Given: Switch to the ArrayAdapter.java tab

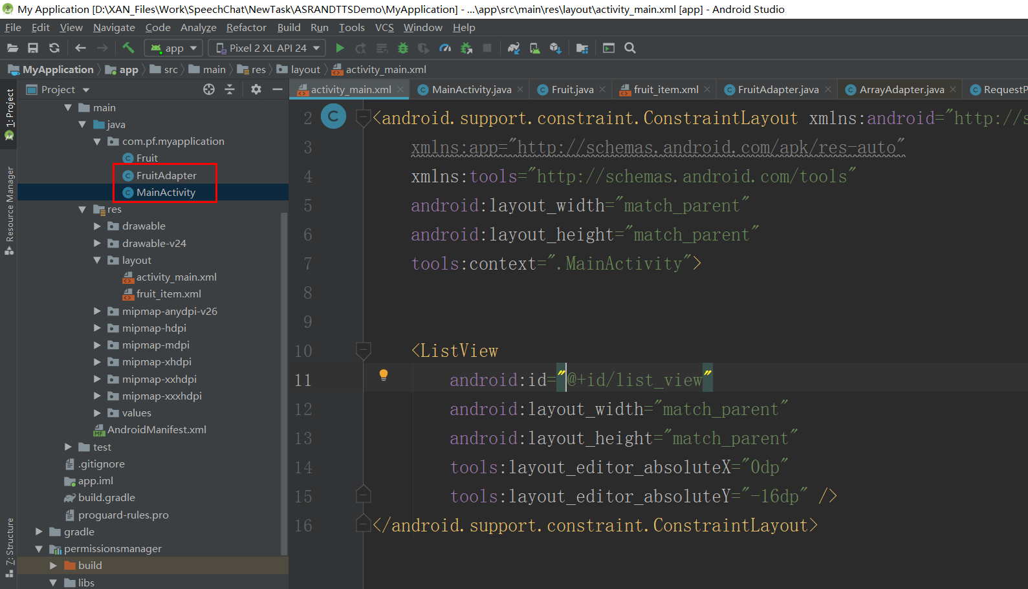Looking at the screenshot, I should coord(901,89).
